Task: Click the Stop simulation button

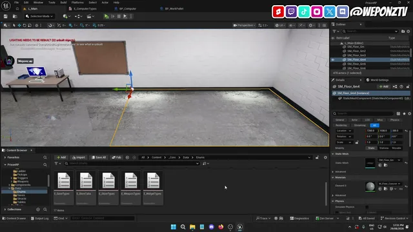Action: (119, 16)
